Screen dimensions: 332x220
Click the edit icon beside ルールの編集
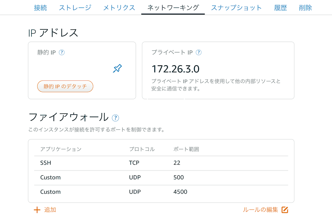[x=284, y=210]
